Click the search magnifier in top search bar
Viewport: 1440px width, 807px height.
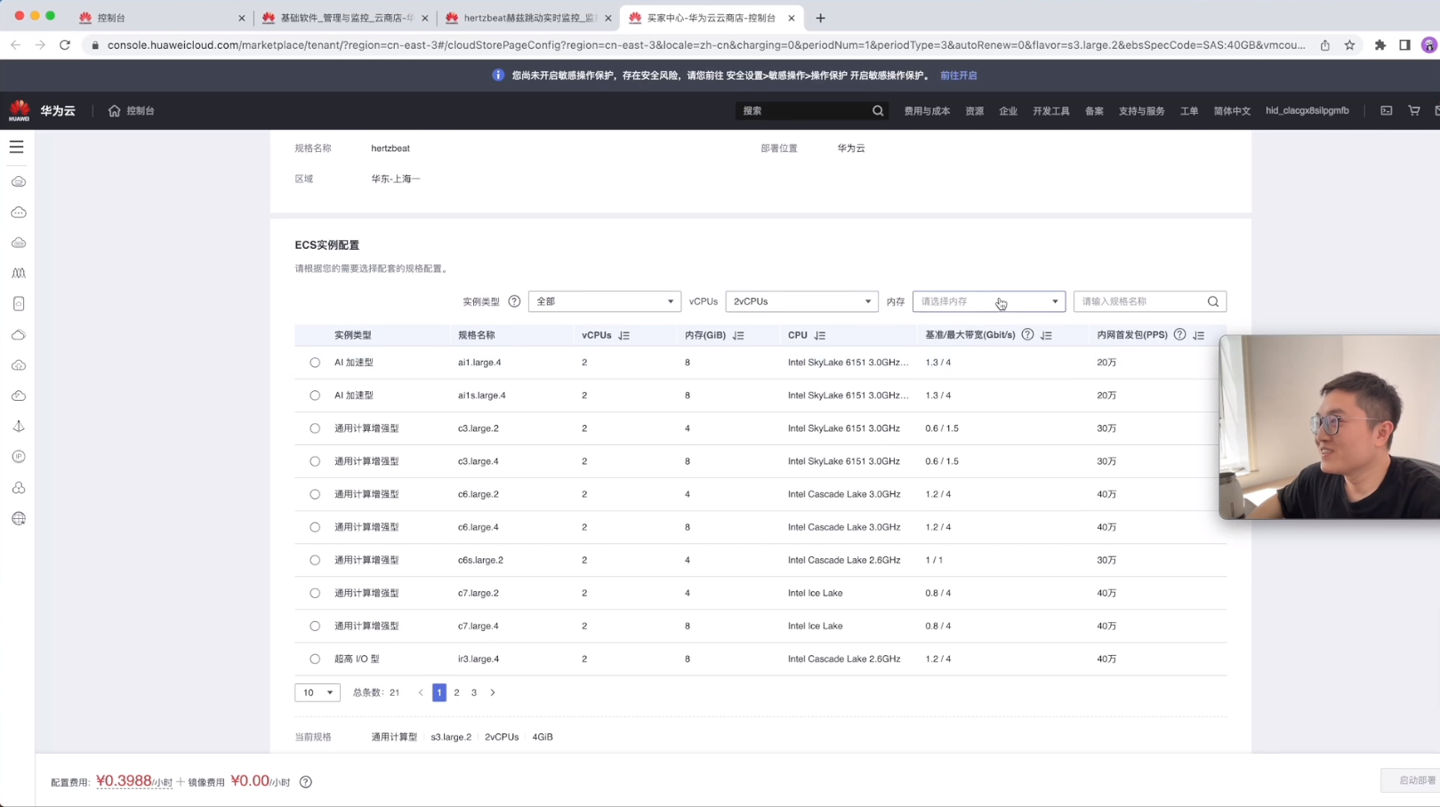[x=878, y=111]
